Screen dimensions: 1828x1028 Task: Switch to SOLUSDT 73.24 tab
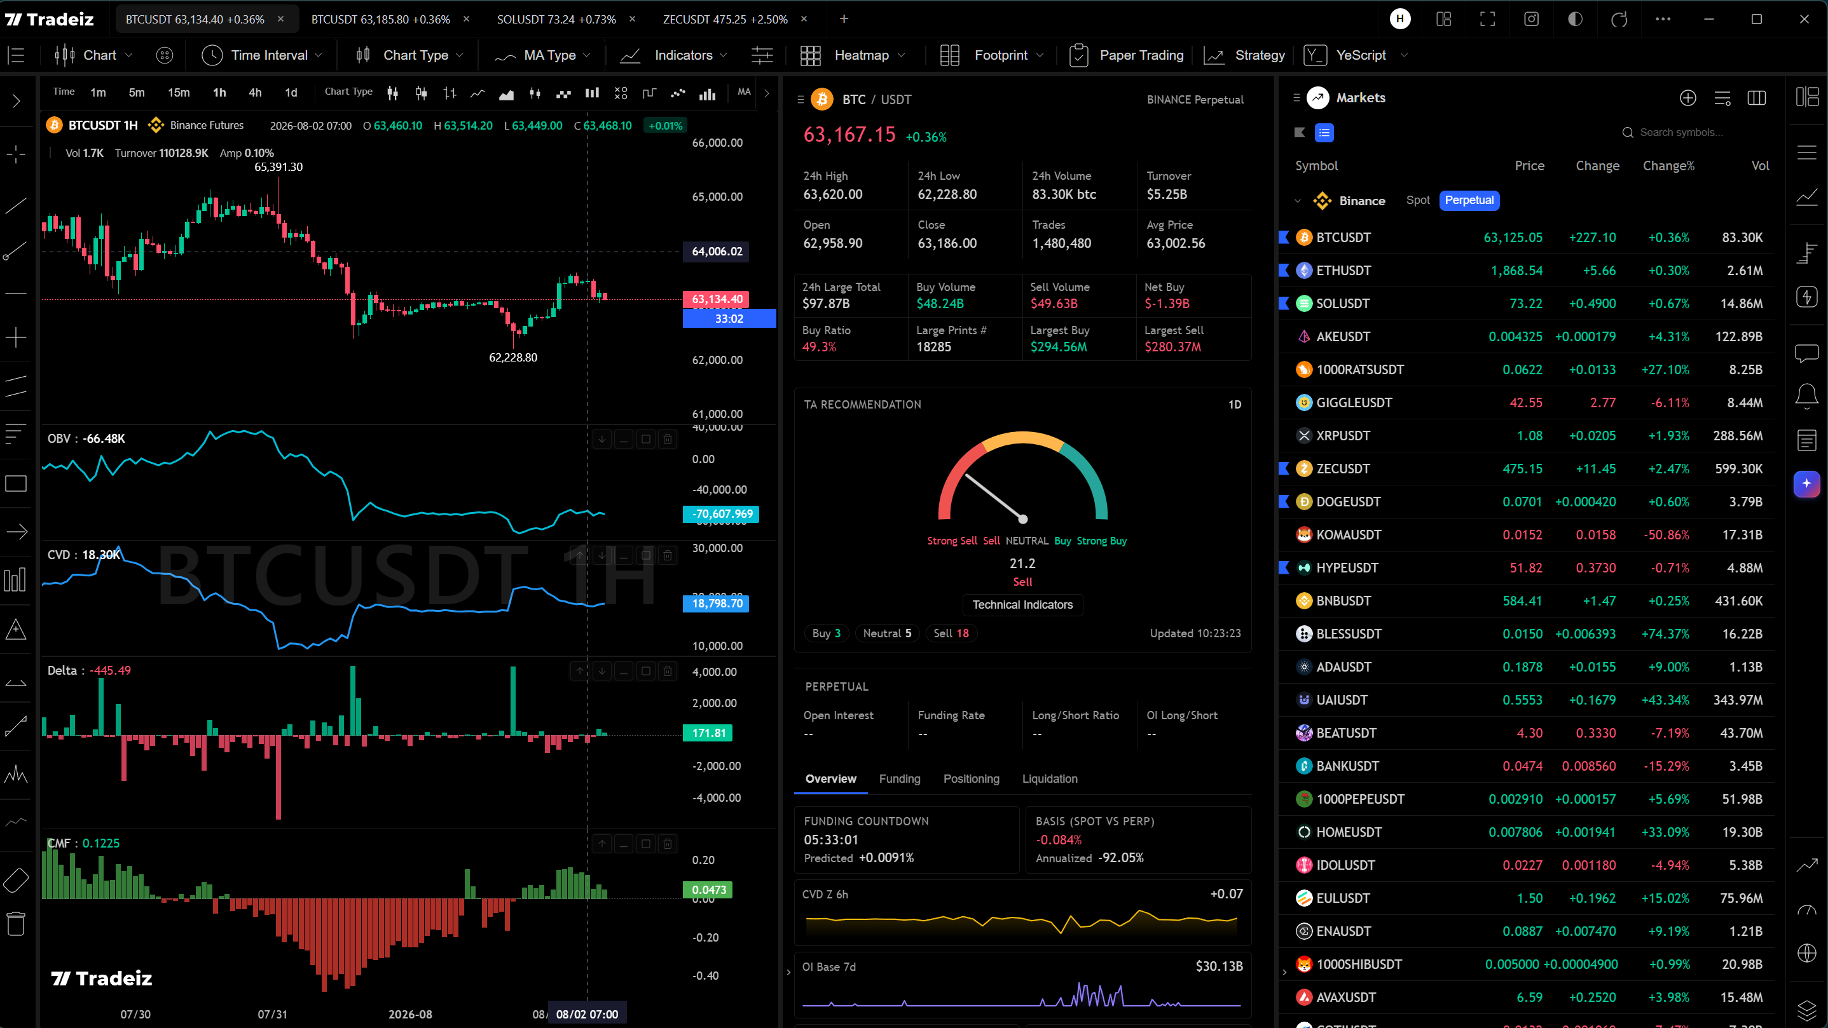tap(556, 19)
